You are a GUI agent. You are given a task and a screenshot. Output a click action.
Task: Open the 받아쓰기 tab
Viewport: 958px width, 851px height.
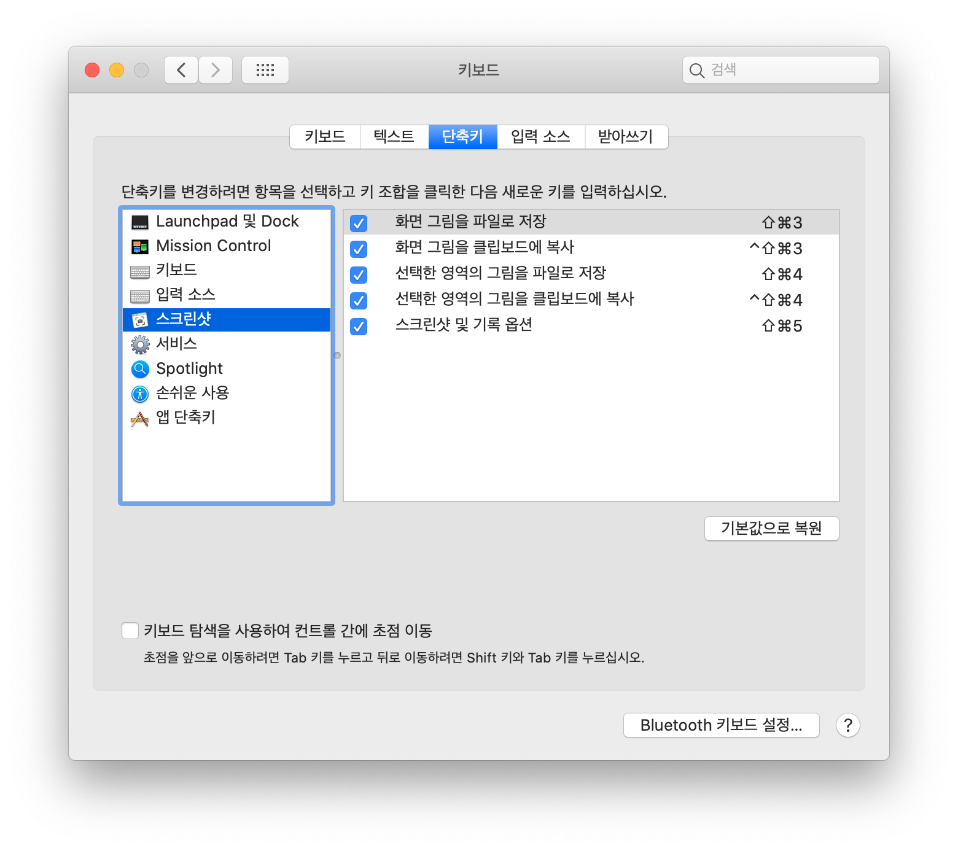626,136
